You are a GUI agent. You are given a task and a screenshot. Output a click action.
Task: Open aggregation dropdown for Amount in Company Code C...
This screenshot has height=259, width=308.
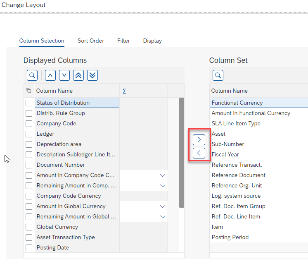coord(163,175)
